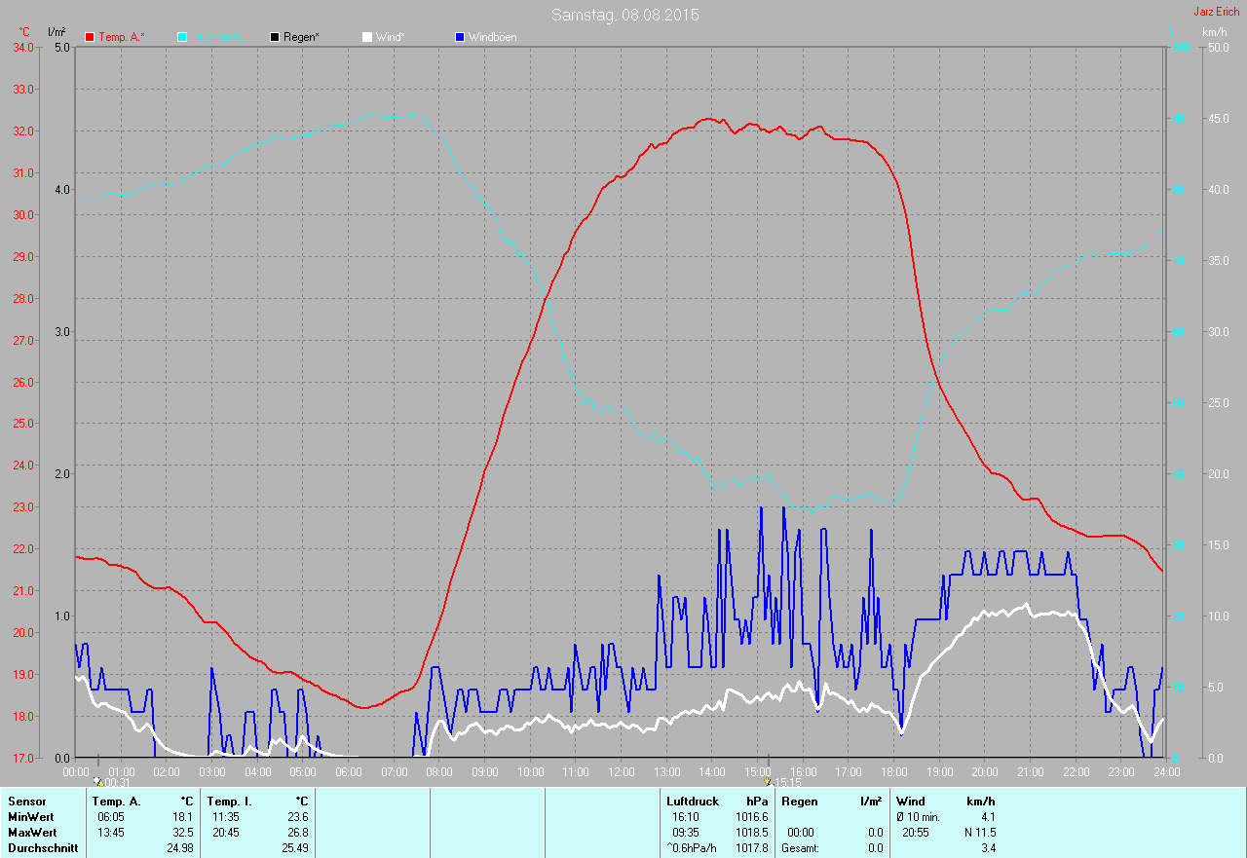
Task: Click the 'hPa' unit label
Action: click(x=757, y=802)
